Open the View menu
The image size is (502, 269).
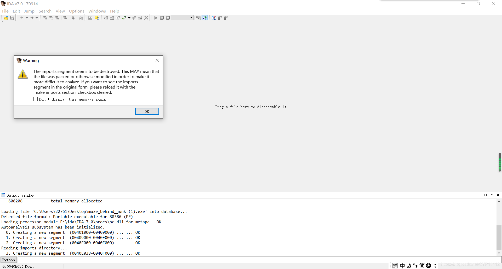coord(60,11)
